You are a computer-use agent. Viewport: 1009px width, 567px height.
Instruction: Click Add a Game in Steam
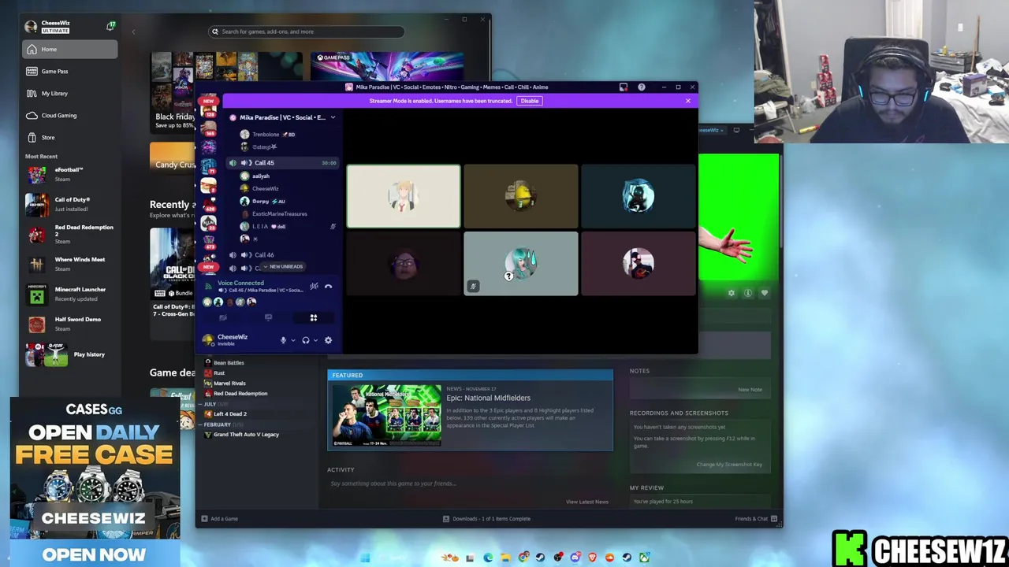click(219, 519)
